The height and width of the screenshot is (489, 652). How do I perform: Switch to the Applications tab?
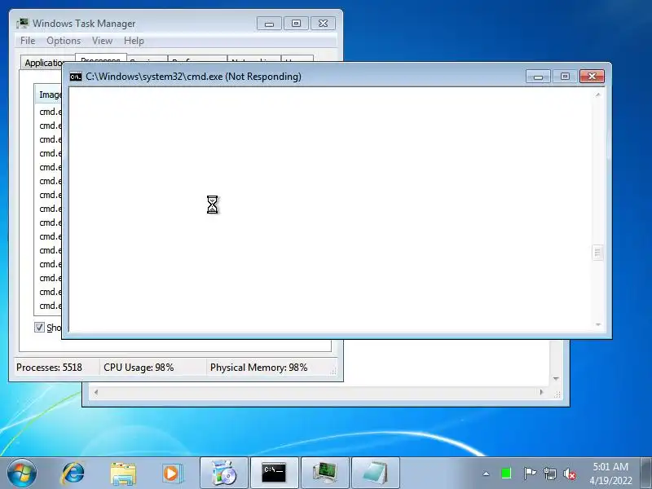(43, 63)
